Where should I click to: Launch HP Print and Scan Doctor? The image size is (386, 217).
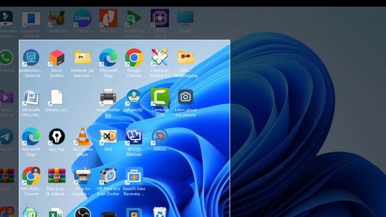click(x=109, y=176)
